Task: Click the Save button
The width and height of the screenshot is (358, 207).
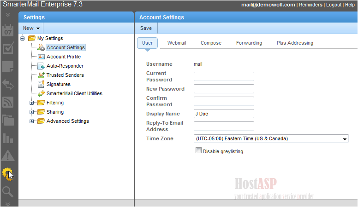Action: coord(146,28)
